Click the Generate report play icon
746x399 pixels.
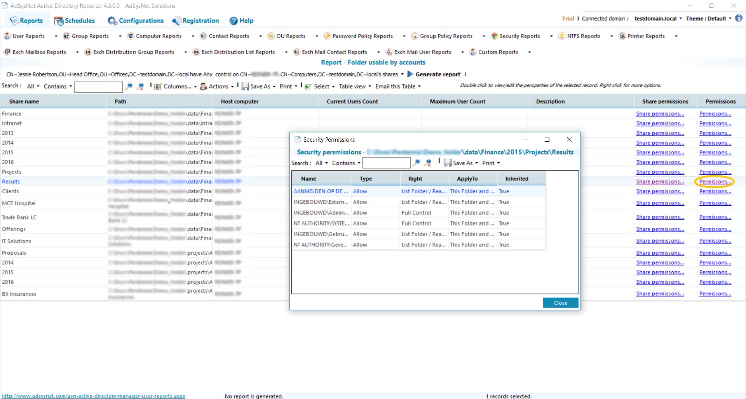click(410, 74)
